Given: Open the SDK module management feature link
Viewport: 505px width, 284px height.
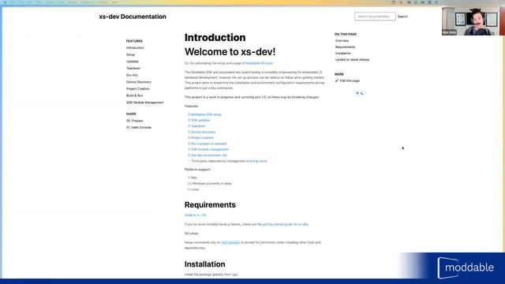Looking at the screenshot, I should click(210, 149).
